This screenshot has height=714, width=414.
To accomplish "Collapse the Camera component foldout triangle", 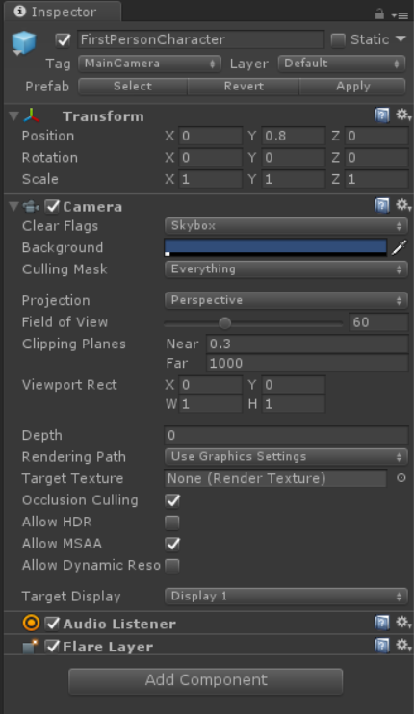I will pos(13,206).
